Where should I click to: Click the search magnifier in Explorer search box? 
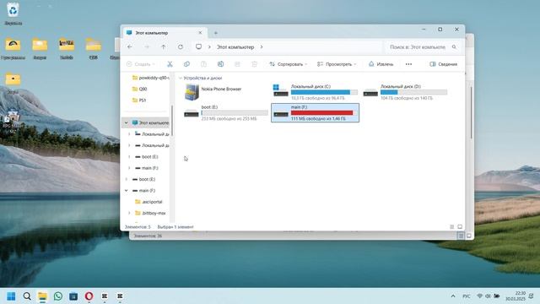(454, 47)
